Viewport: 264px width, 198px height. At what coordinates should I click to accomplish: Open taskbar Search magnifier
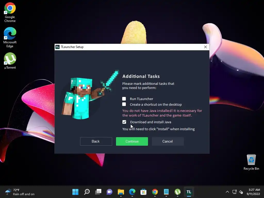[x=87, y=192]
